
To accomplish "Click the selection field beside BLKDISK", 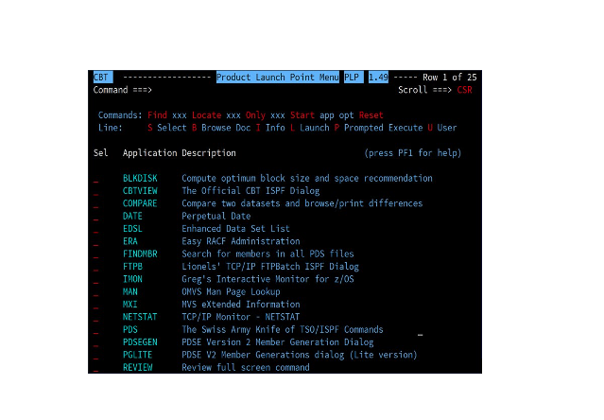I will click(x=95, y=179).
